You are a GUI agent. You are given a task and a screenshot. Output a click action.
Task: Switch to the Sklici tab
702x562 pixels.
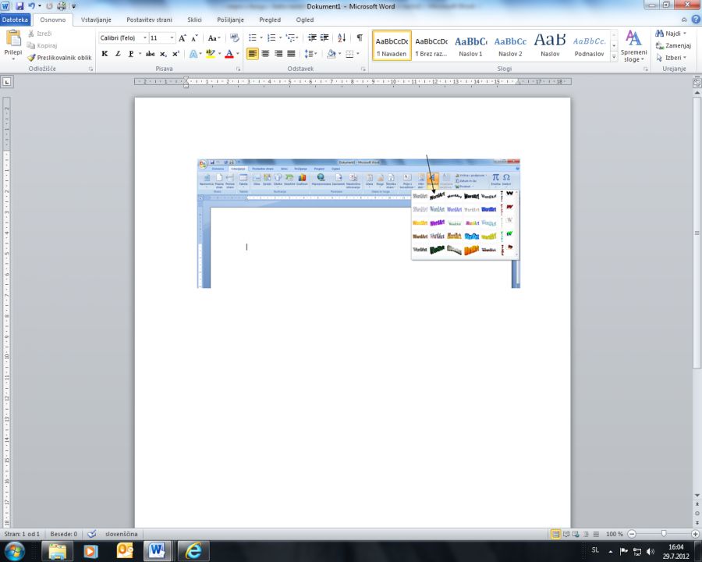tap(194, 20)
